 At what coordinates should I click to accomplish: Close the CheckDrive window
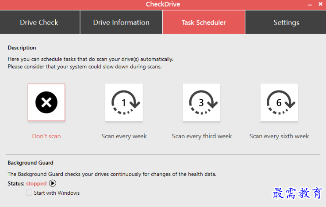coord(320,4)
